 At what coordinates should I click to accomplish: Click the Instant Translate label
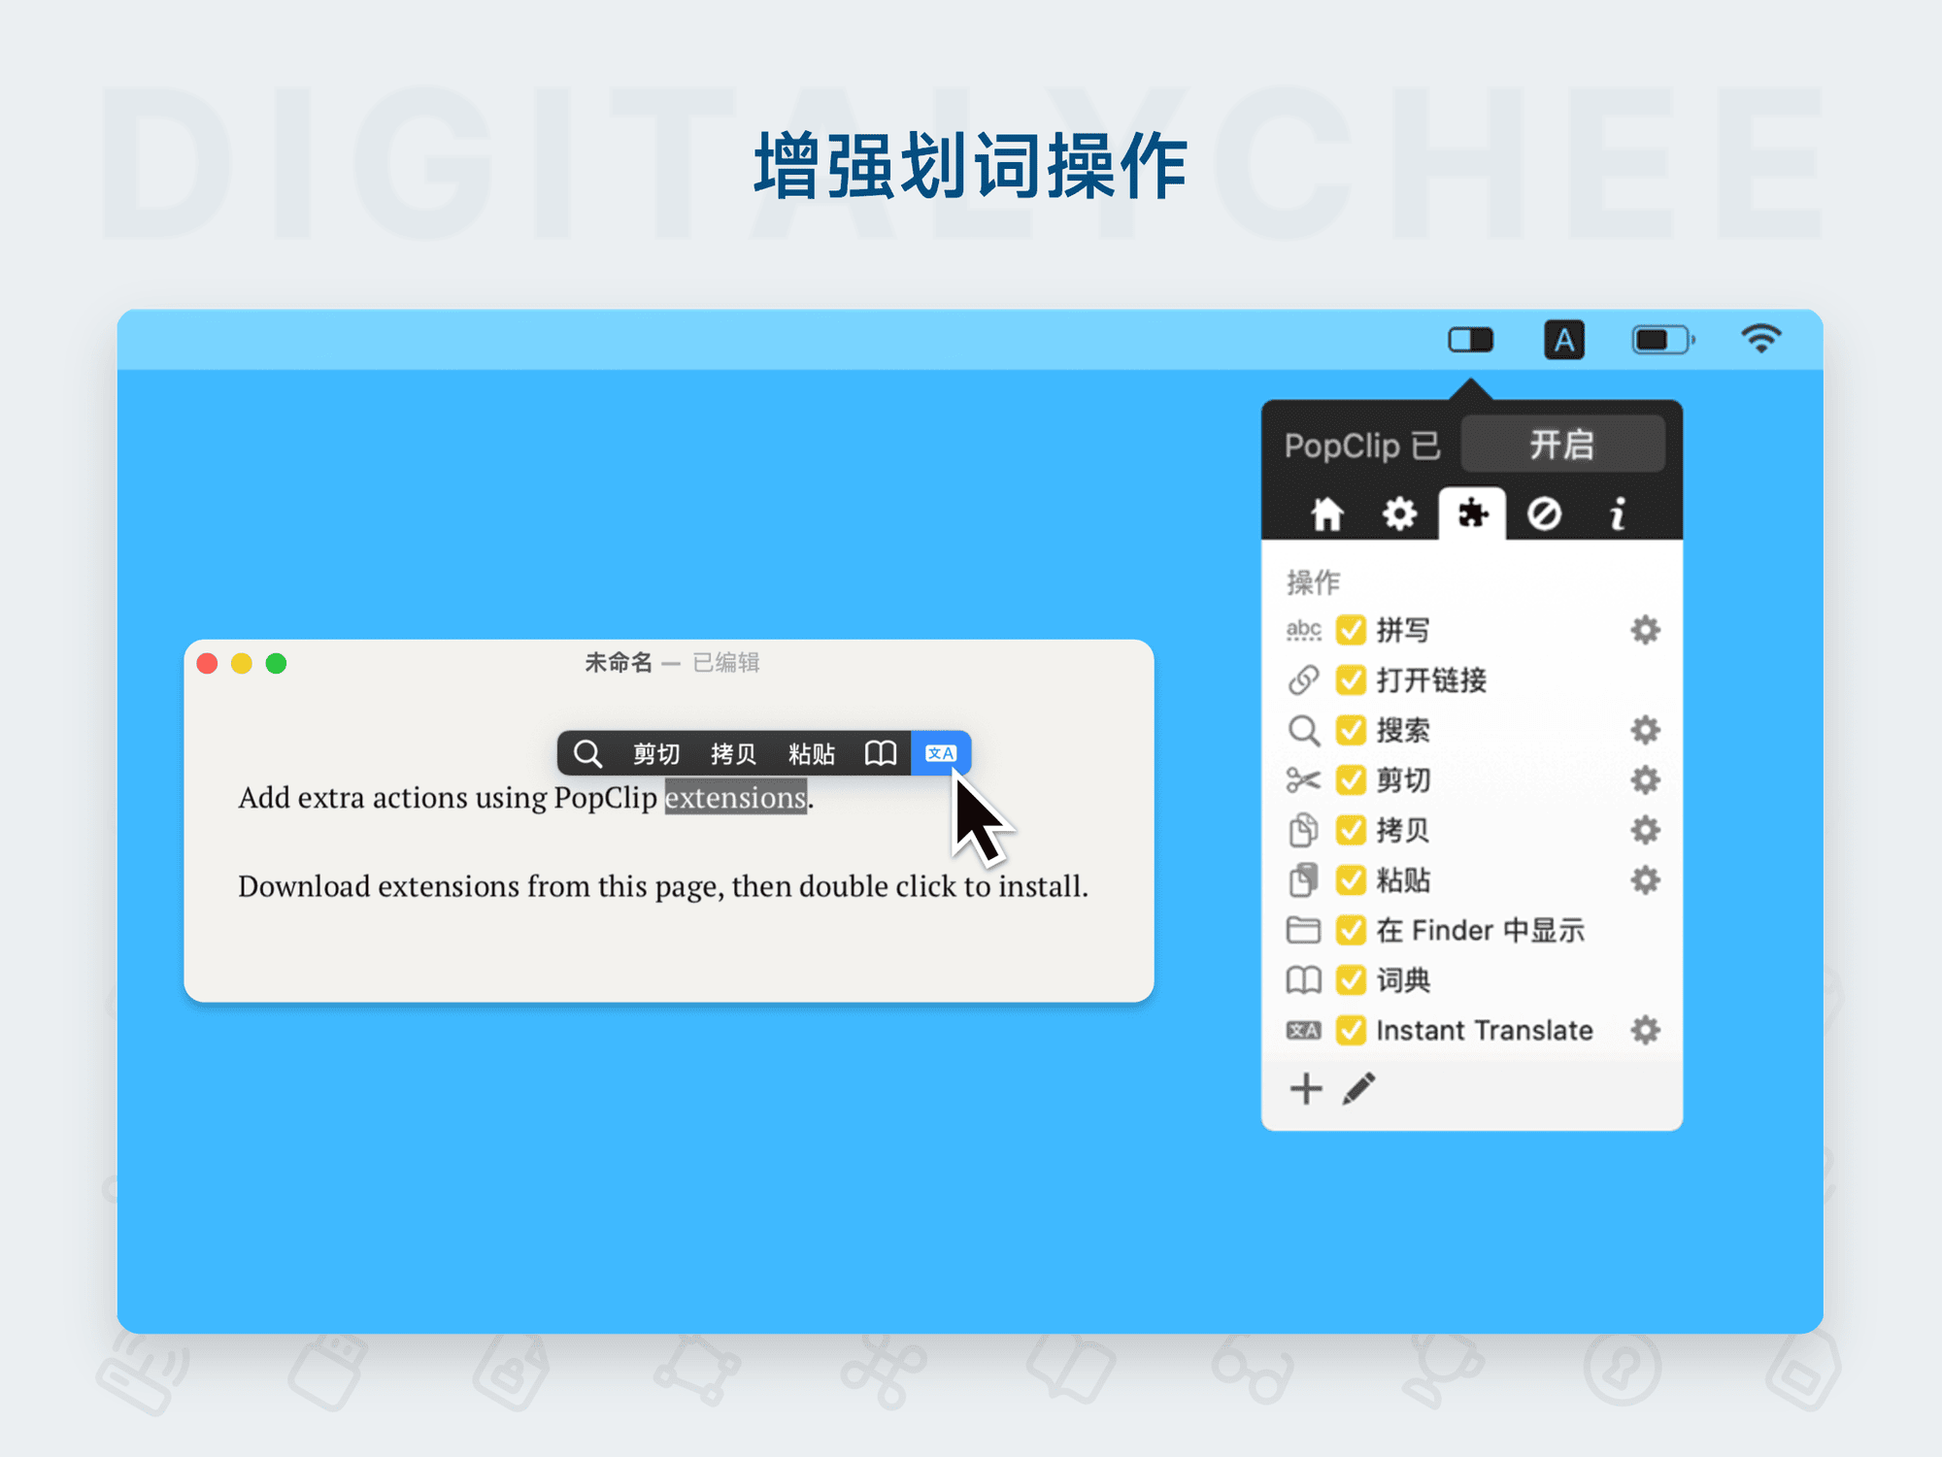coord(1485,1030)
